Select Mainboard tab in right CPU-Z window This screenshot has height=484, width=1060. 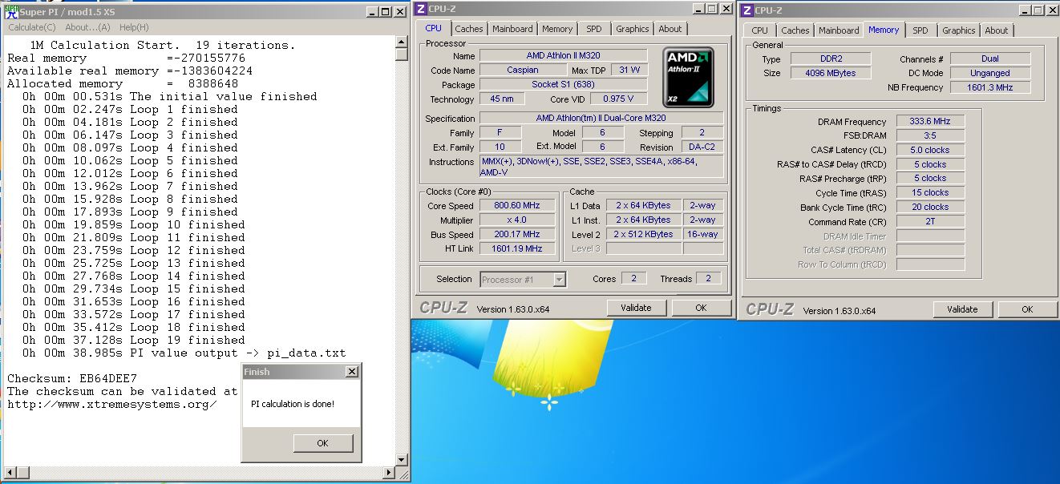[839, 30]
